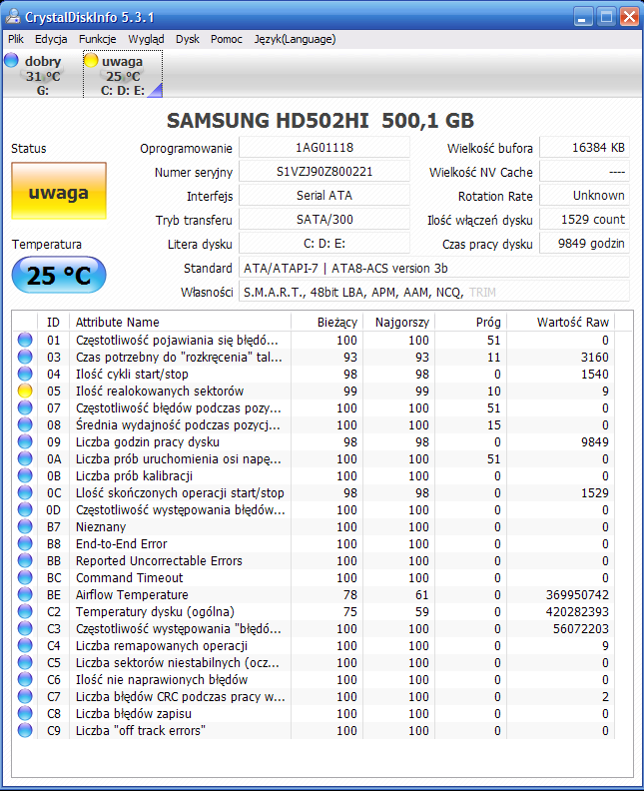Click the blue status icon of attribute BE

[25, 595]
